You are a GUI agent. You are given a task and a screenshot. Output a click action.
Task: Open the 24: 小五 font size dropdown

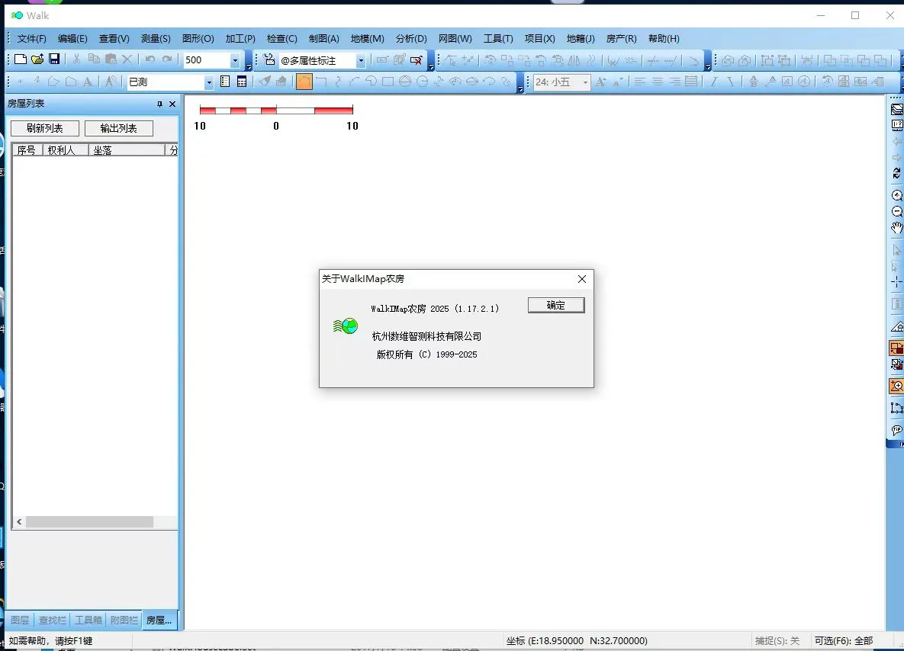click(x=585, y=82)
